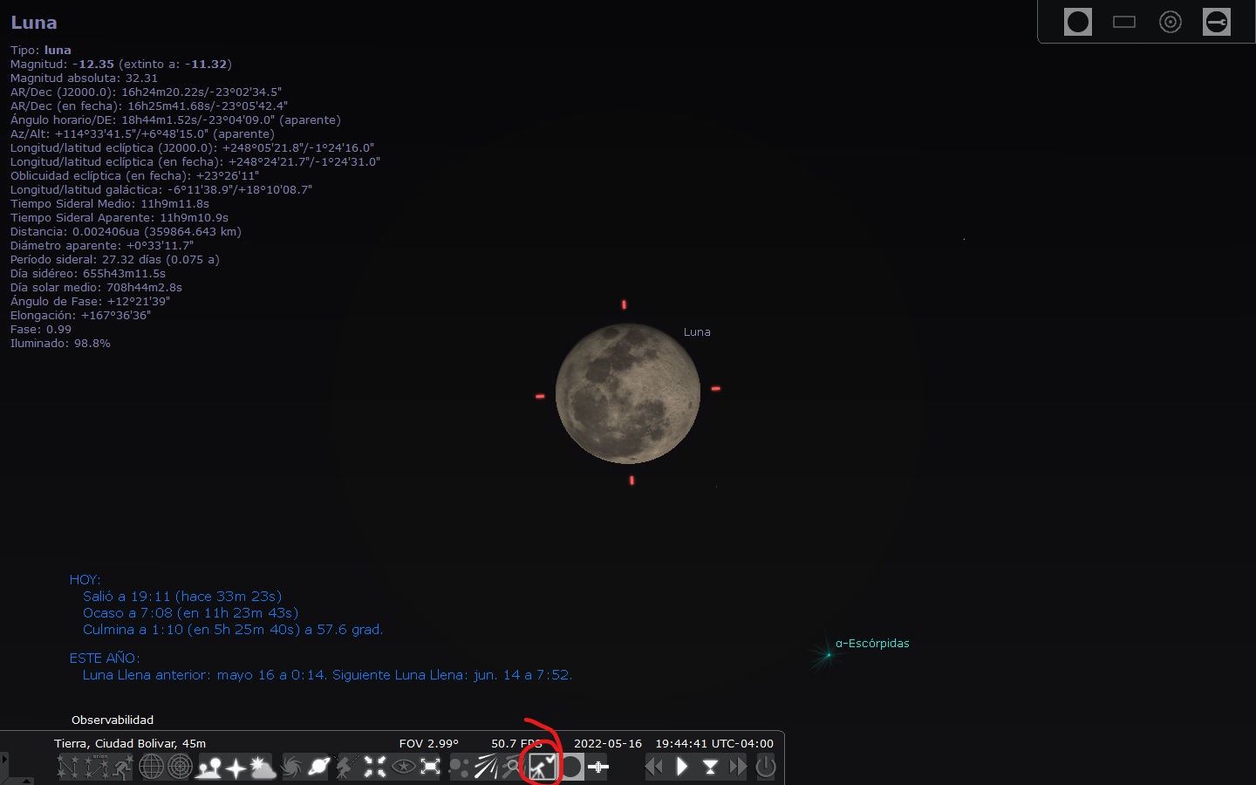Toggle Observability plugin telescope icon
Viewport: 1256px width, 785px height.
click(x=543, y=767)
